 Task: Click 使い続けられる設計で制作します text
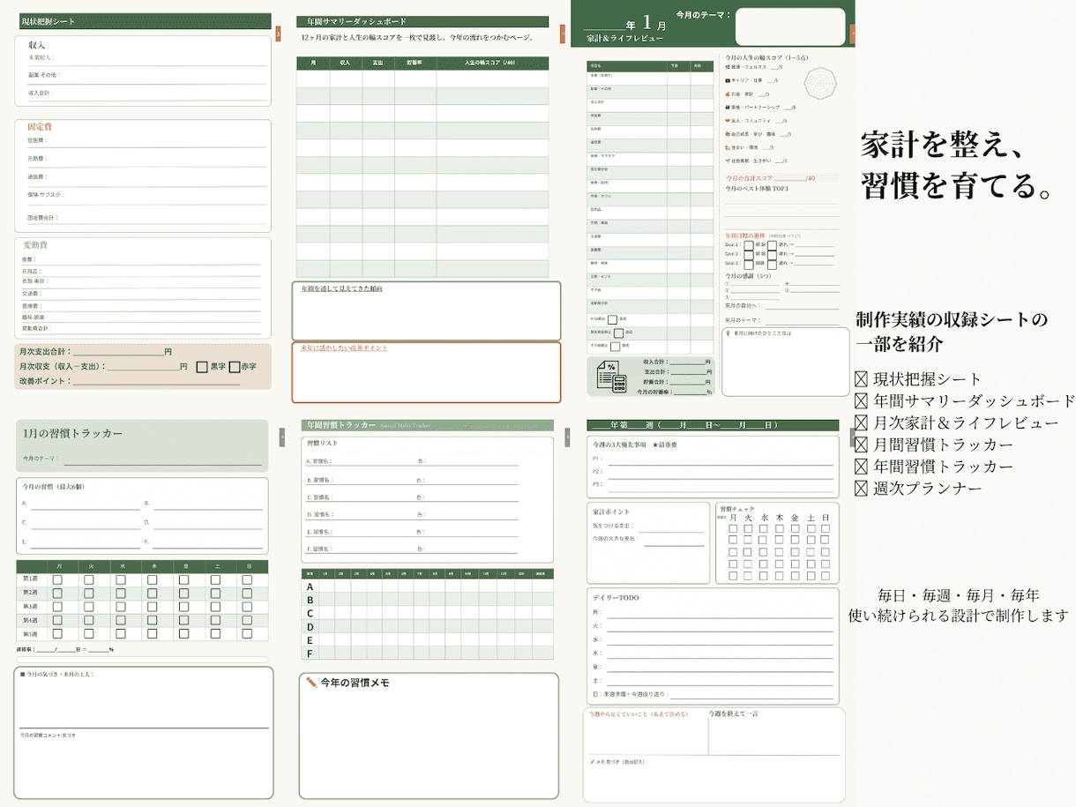tap(958, 616)
